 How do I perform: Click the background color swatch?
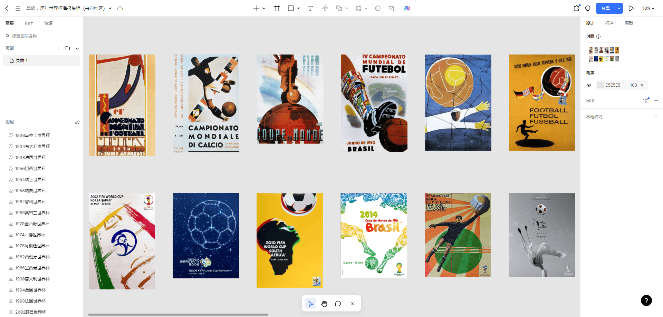pos(600,85)
